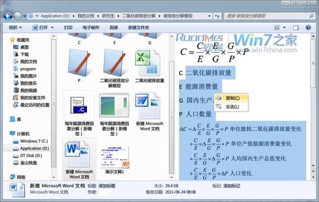319x202 pixels.
Task: Click 新建文件夹 in the toolbar
Action: (139, 27)
